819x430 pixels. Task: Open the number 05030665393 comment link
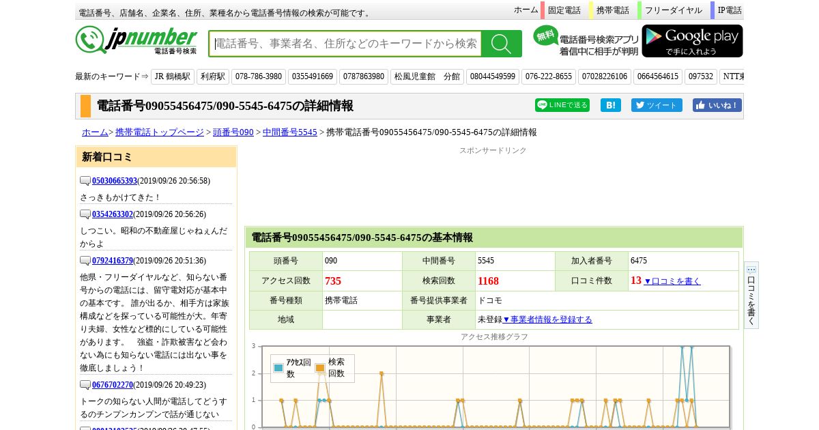pyautogui.click(x=115, y=181)
